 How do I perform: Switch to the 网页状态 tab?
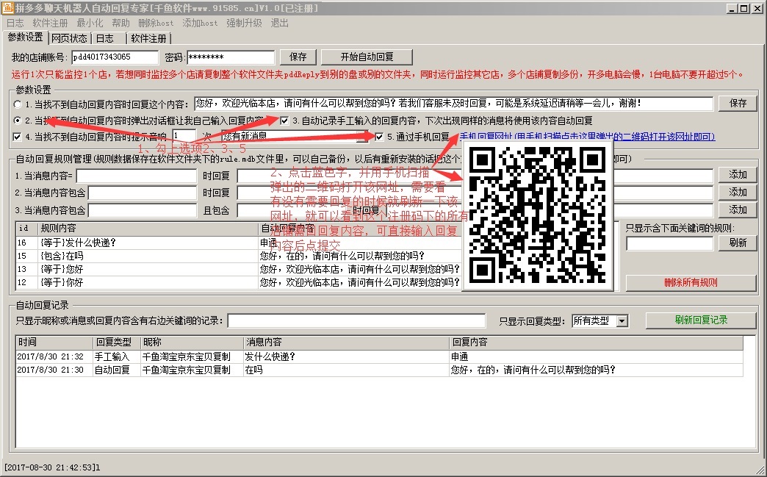(70, 38)
